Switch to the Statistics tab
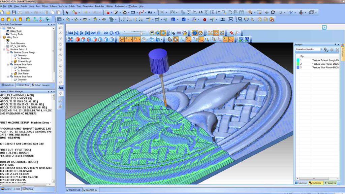The width and height of the screenshot is (345, 194). 315,183
